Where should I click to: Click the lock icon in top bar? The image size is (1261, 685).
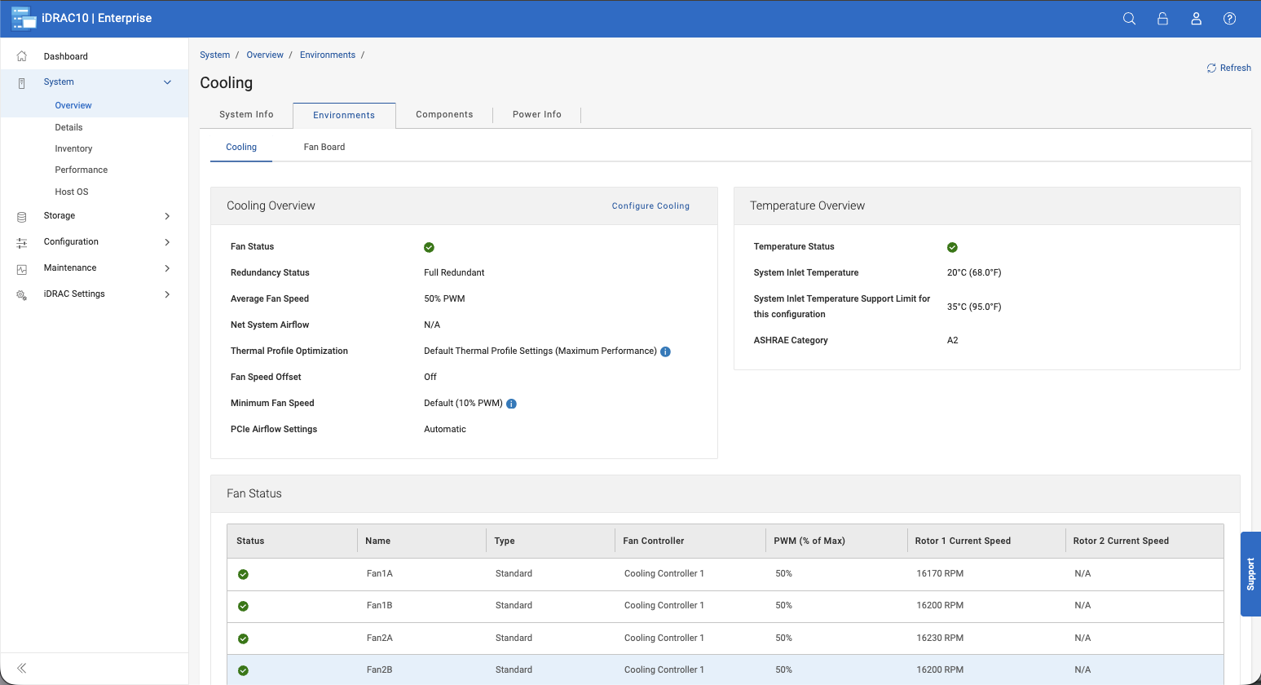(1162, 19)
